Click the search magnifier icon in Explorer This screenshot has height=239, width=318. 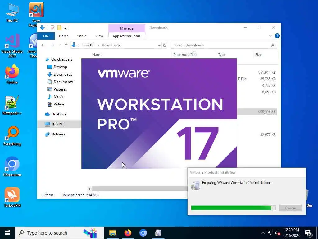(x=272, y=45)
